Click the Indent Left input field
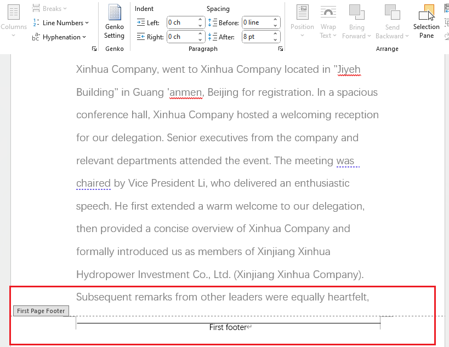The image size is (449, 347). (182, 22)
